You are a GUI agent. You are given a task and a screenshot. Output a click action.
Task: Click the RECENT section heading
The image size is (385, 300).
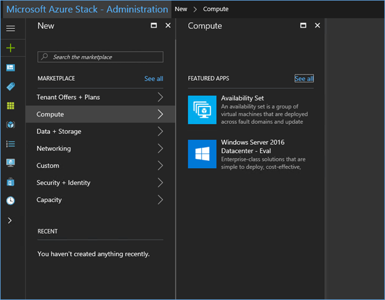pyautogui.click(x=47, y=232)
